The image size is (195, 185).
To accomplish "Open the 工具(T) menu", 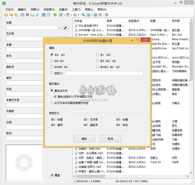I will tap(76, 9).
